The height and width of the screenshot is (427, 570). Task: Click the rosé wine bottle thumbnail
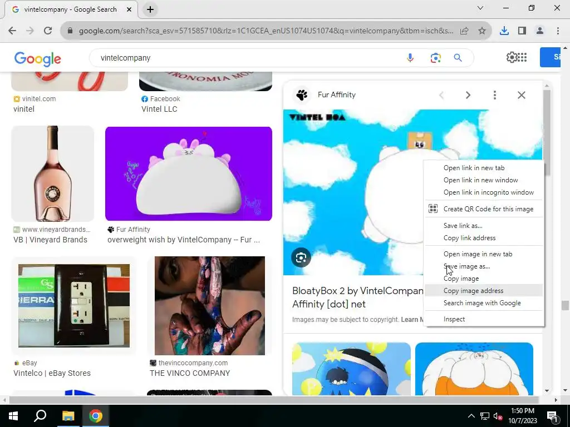53,173
